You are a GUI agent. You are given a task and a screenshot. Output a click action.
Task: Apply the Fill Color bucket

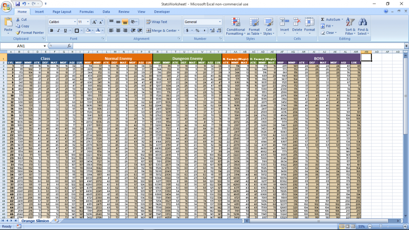pyautogui.click(x=88, y=31)
